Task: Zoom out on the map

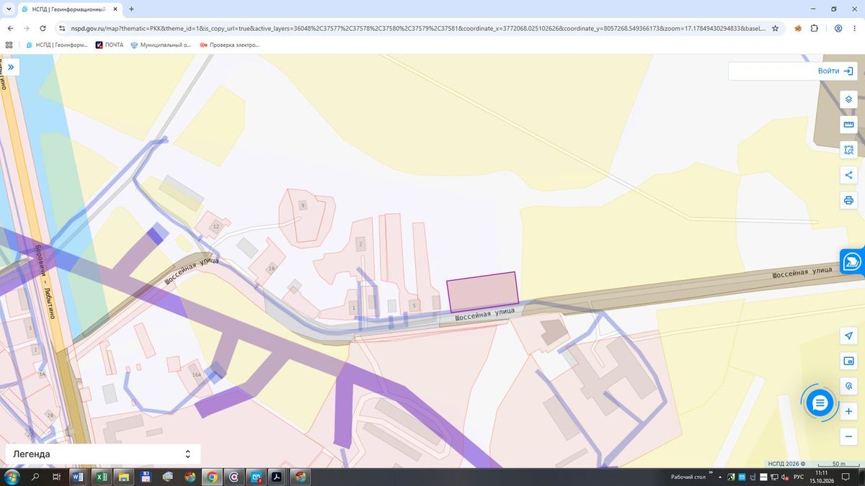Action: (x=848, y=436)
